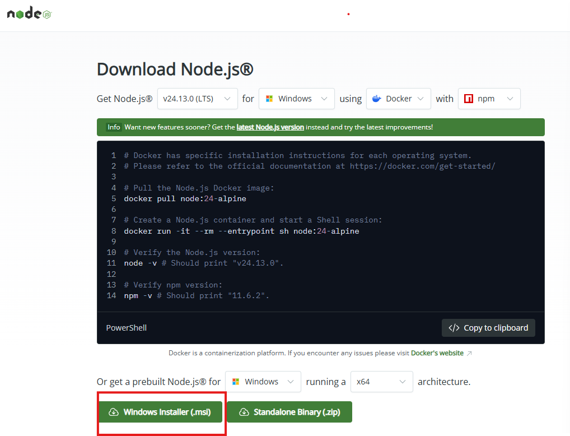Click the PowerShell label below the code

click(x=127, y=328)
